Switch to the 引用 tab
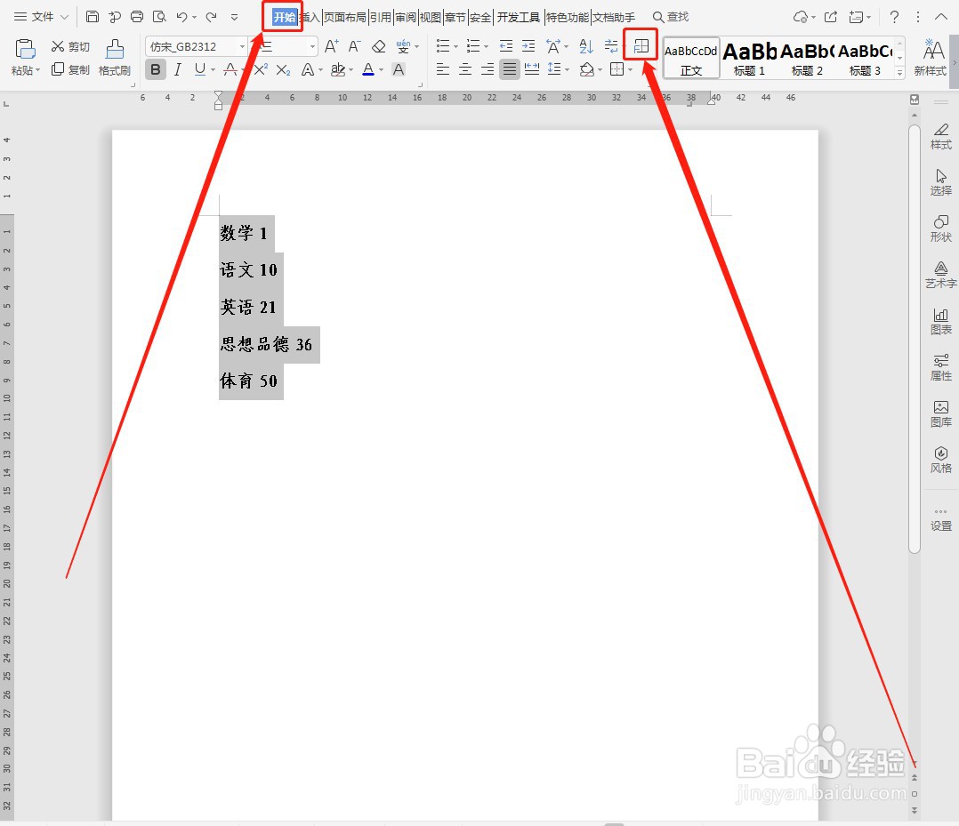Screen dimensions: 959x826 pos(381,17)
